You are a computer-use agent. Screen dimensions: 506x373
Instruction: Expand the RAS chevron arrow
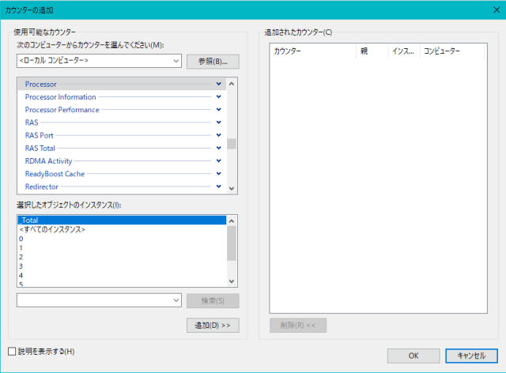(x=218, y=122)
